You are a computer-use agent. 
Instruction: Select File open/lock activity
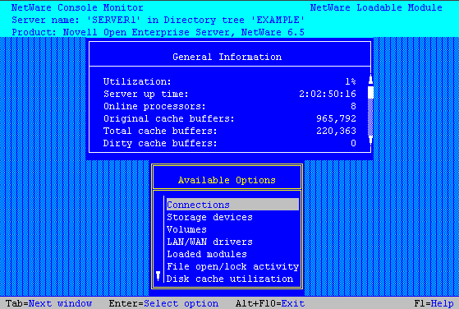click(x=232, y=266)
